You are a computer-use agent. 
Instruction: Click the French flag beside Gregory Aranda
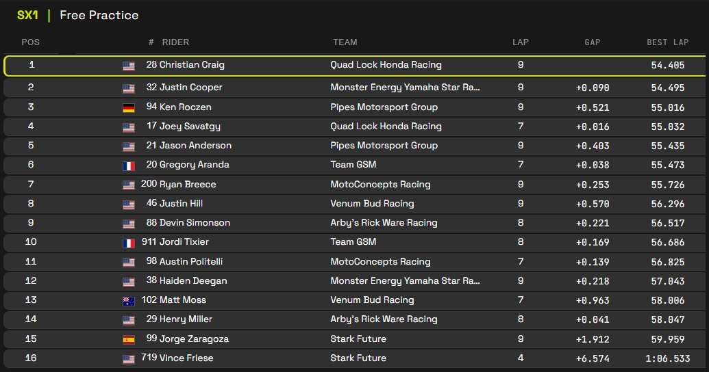coord(129,165)
